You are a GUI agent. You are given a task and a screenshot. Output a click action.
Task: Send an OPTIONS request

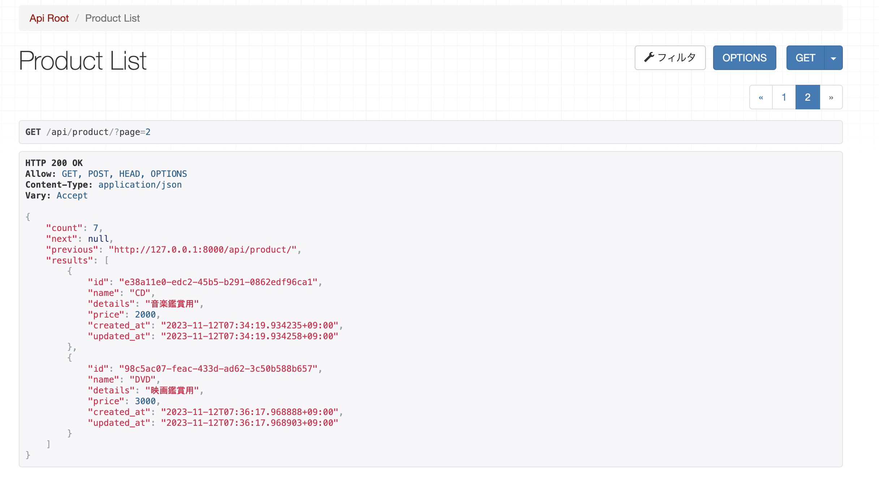point(744,58)
